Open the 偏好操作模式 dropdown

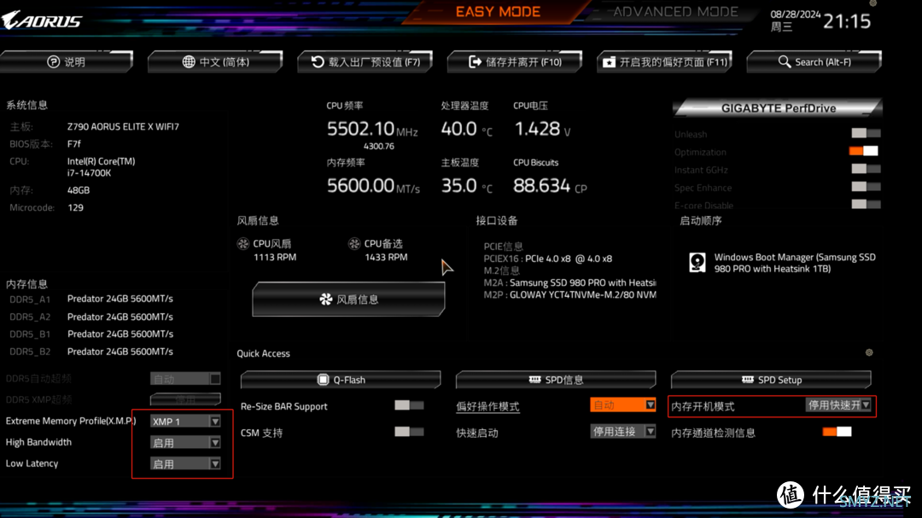point(622,405)
